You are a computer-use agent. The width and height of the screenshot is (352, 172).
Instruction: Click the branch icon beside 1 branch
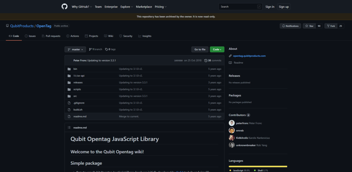90,50
